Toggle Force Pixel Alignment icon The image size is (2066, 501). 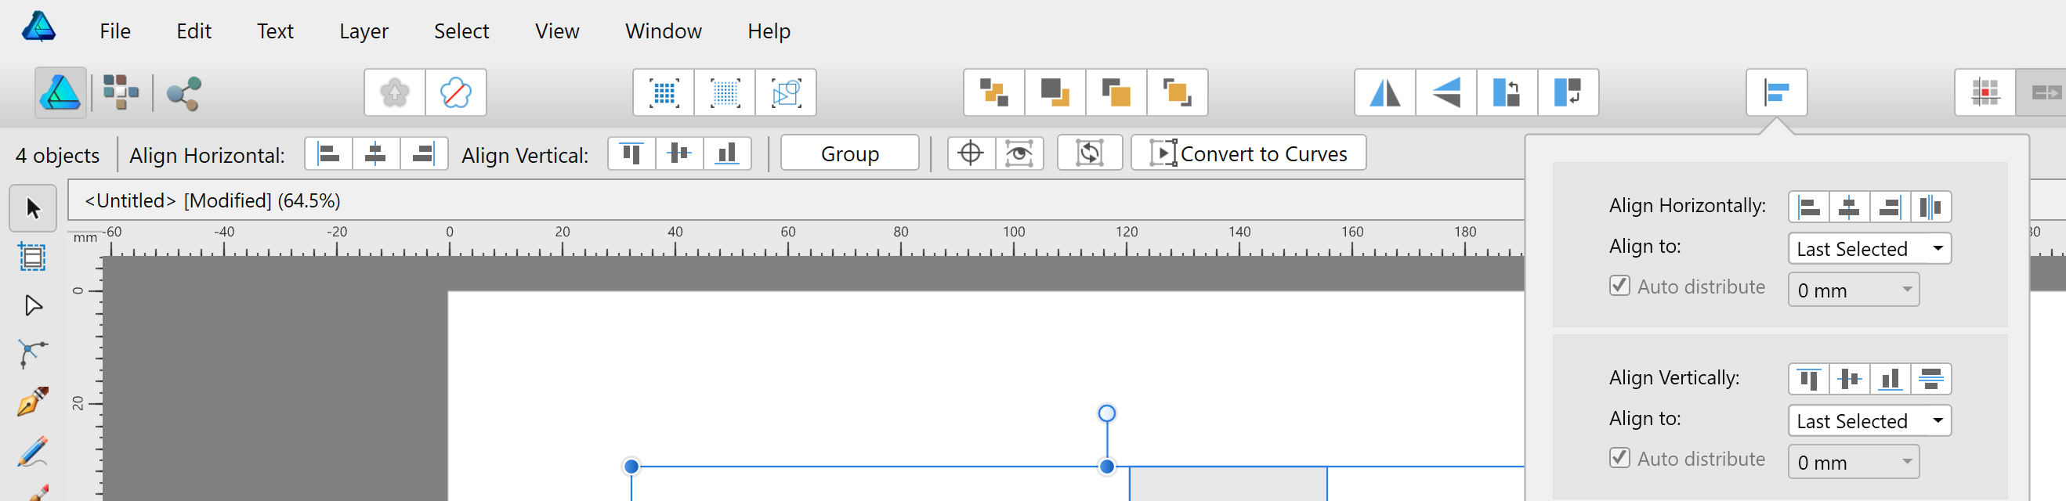coord(724,93)
